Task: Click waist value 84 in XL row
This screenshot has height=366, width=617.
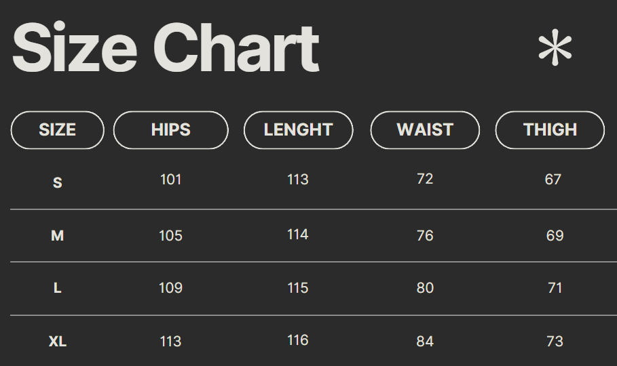Action: (425, 342)
